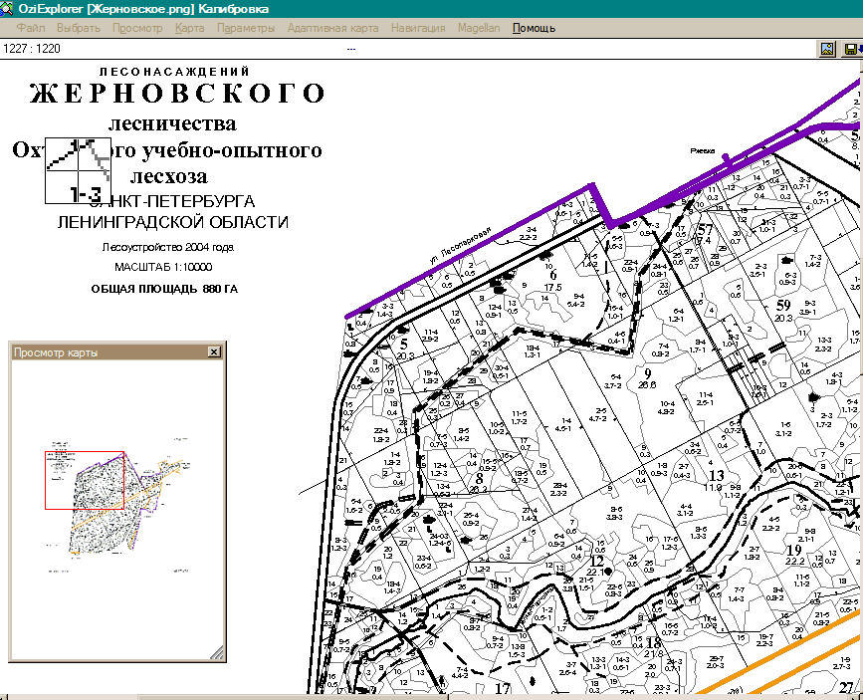Open the Выбрать menu
Screen dimensions: 863x700
click(79, 28)
